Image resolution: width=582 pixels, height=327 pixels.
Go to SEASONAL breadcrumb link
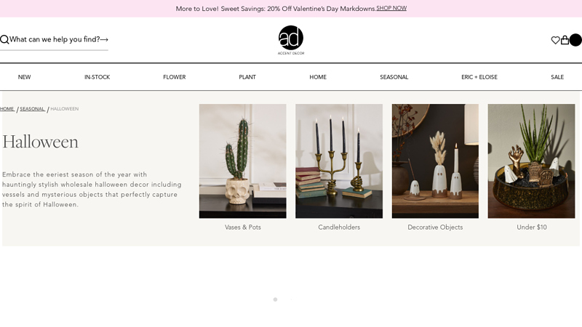[x=32, y=108]
